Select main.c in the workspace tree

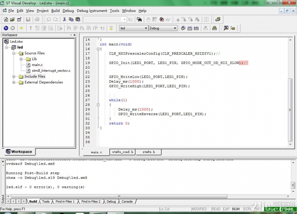[37, 65]
